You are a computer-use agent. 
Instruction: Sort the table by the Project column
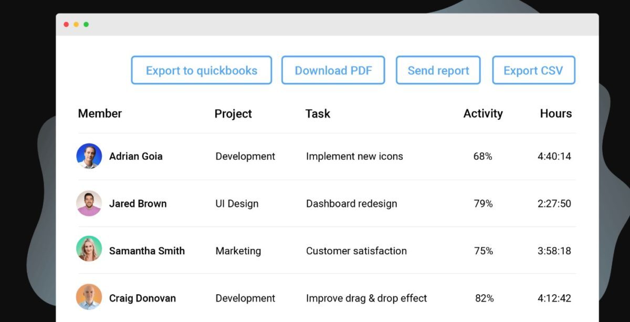(x=233, y=113)
